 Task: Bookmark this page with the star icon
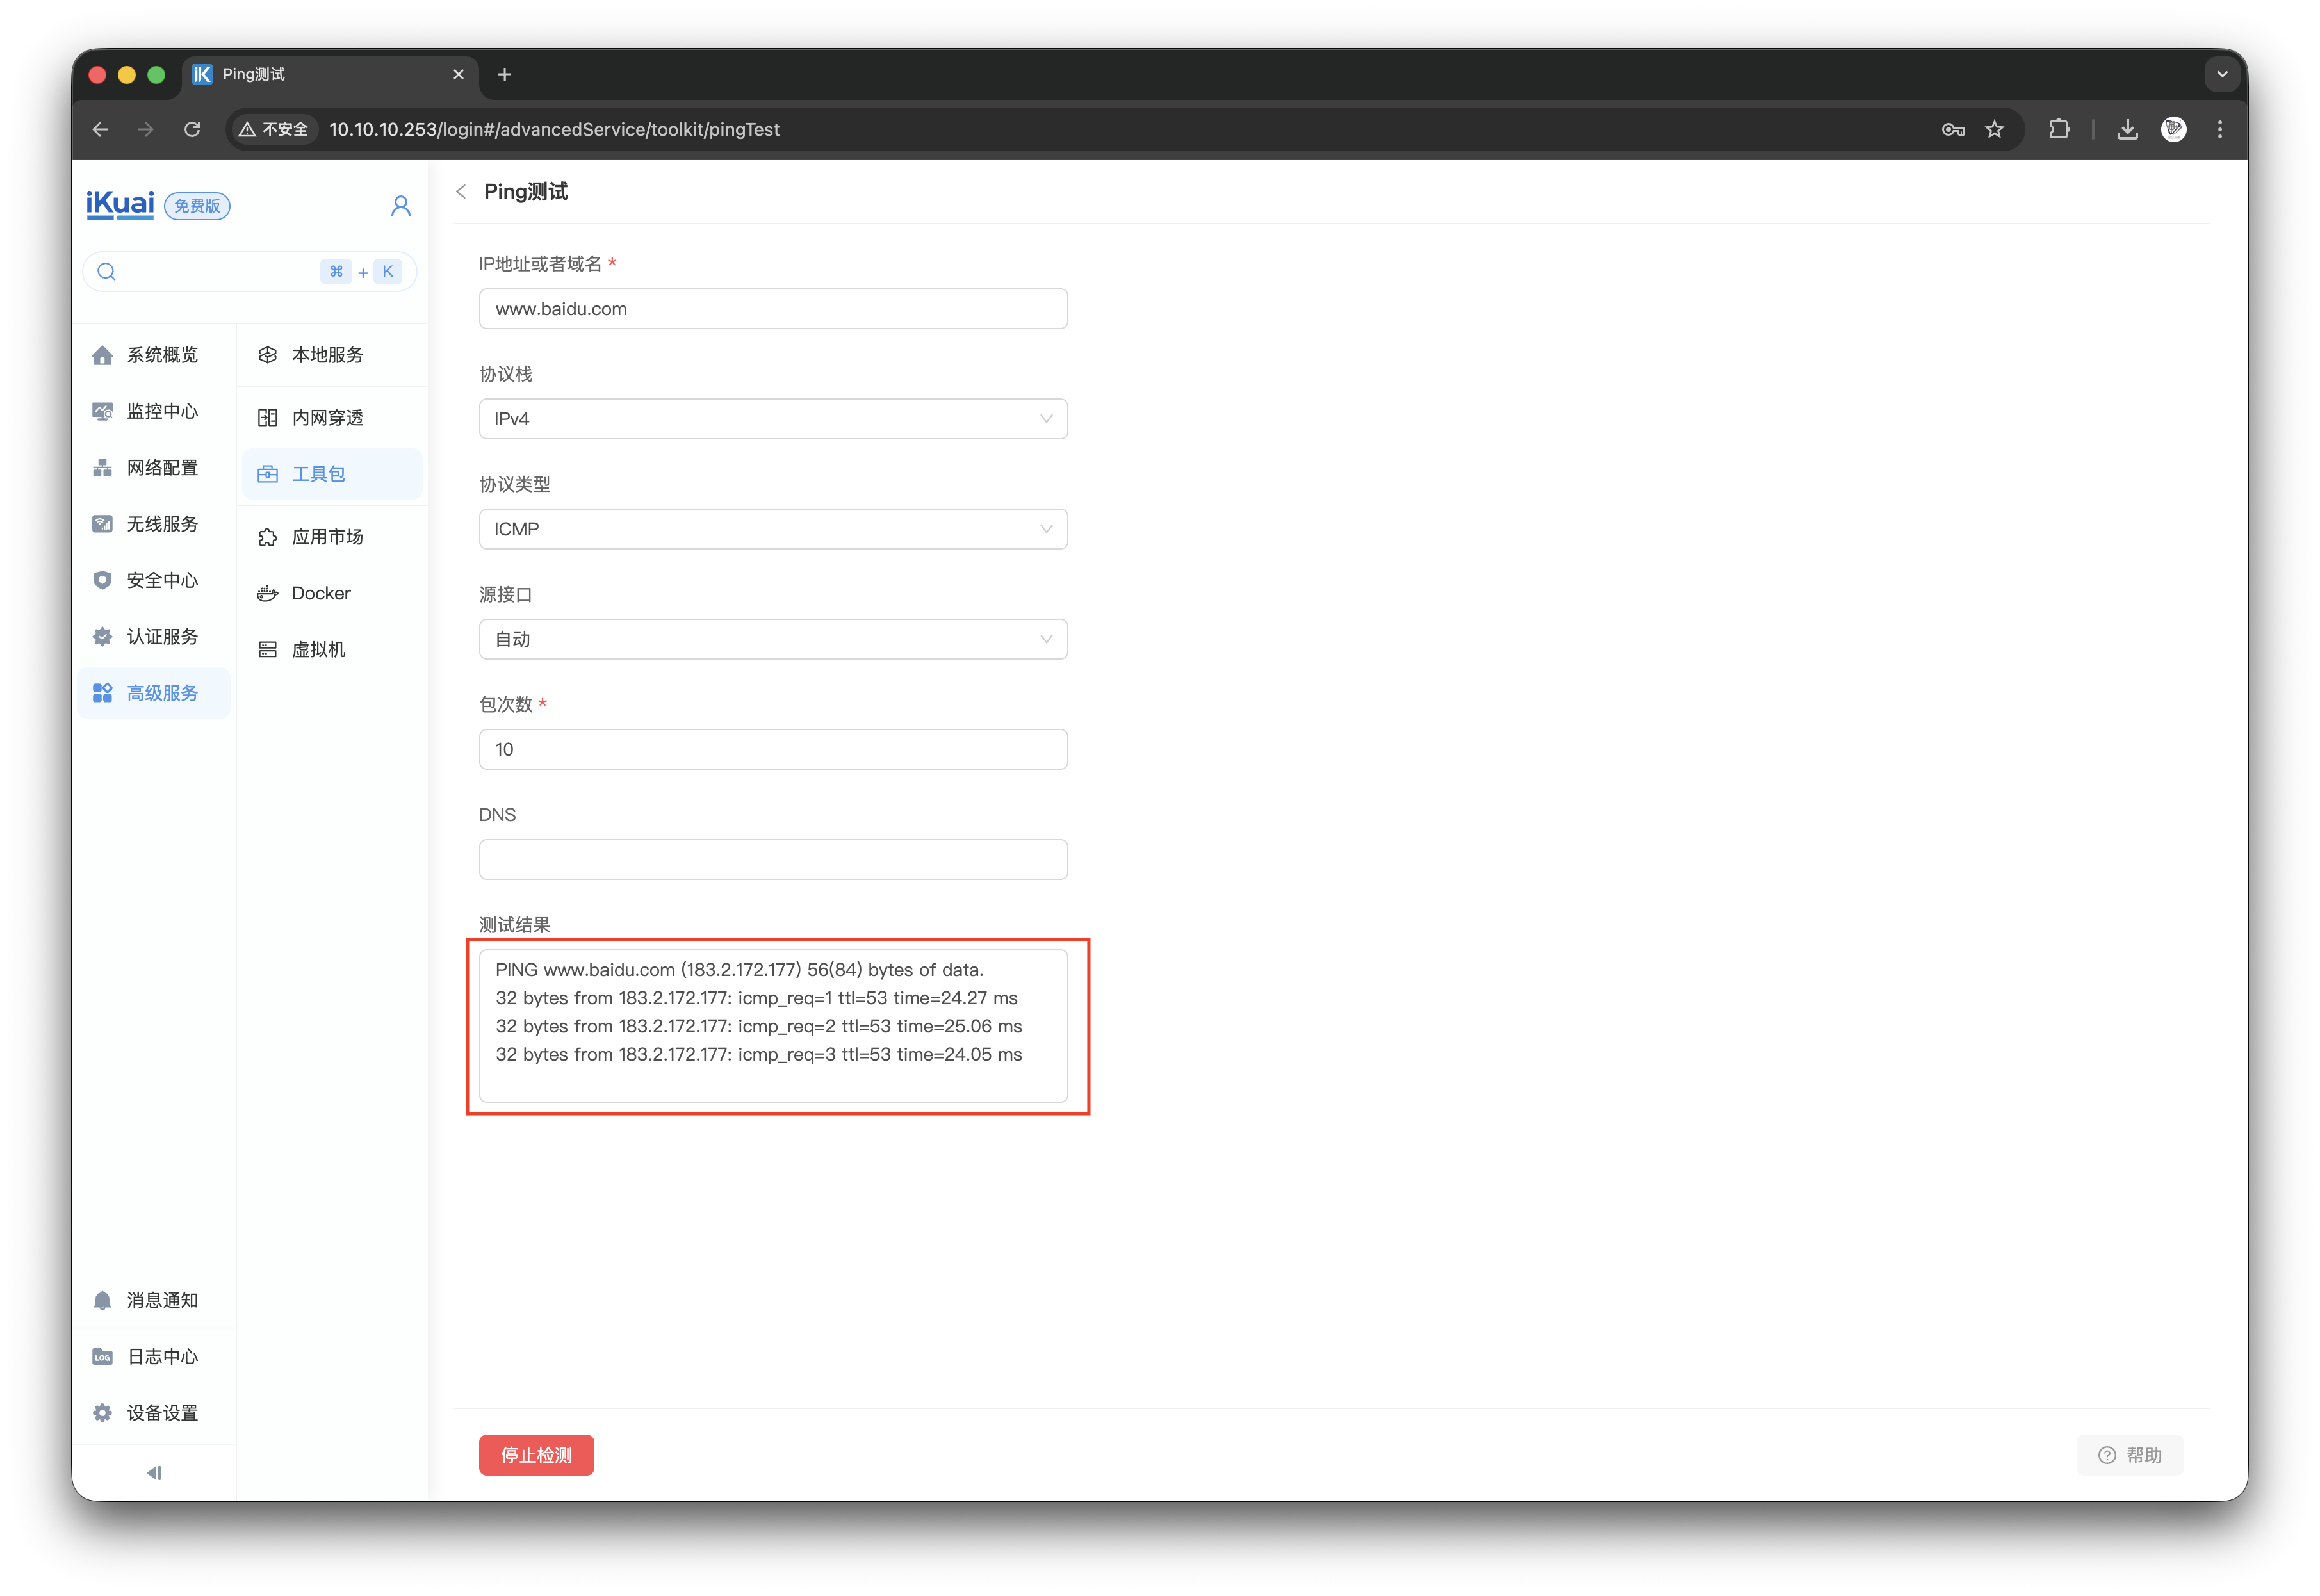pos(1994,129)
